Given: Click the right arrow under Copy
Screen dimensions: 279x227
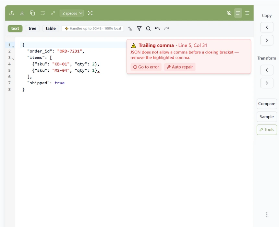Looking at the screenshot, I should coord(267,40).
